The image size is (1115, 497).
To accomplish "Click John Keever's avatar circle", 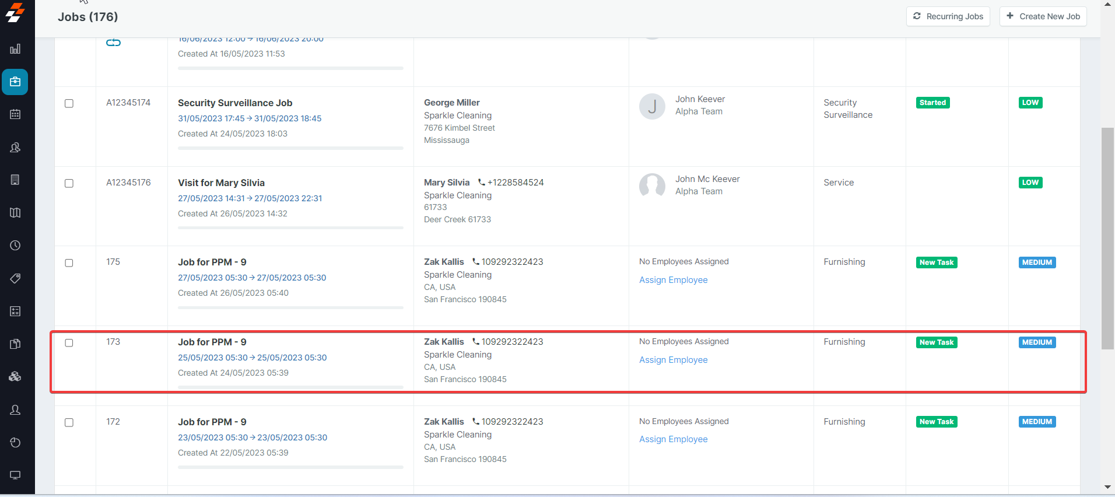I will point(652,106).
